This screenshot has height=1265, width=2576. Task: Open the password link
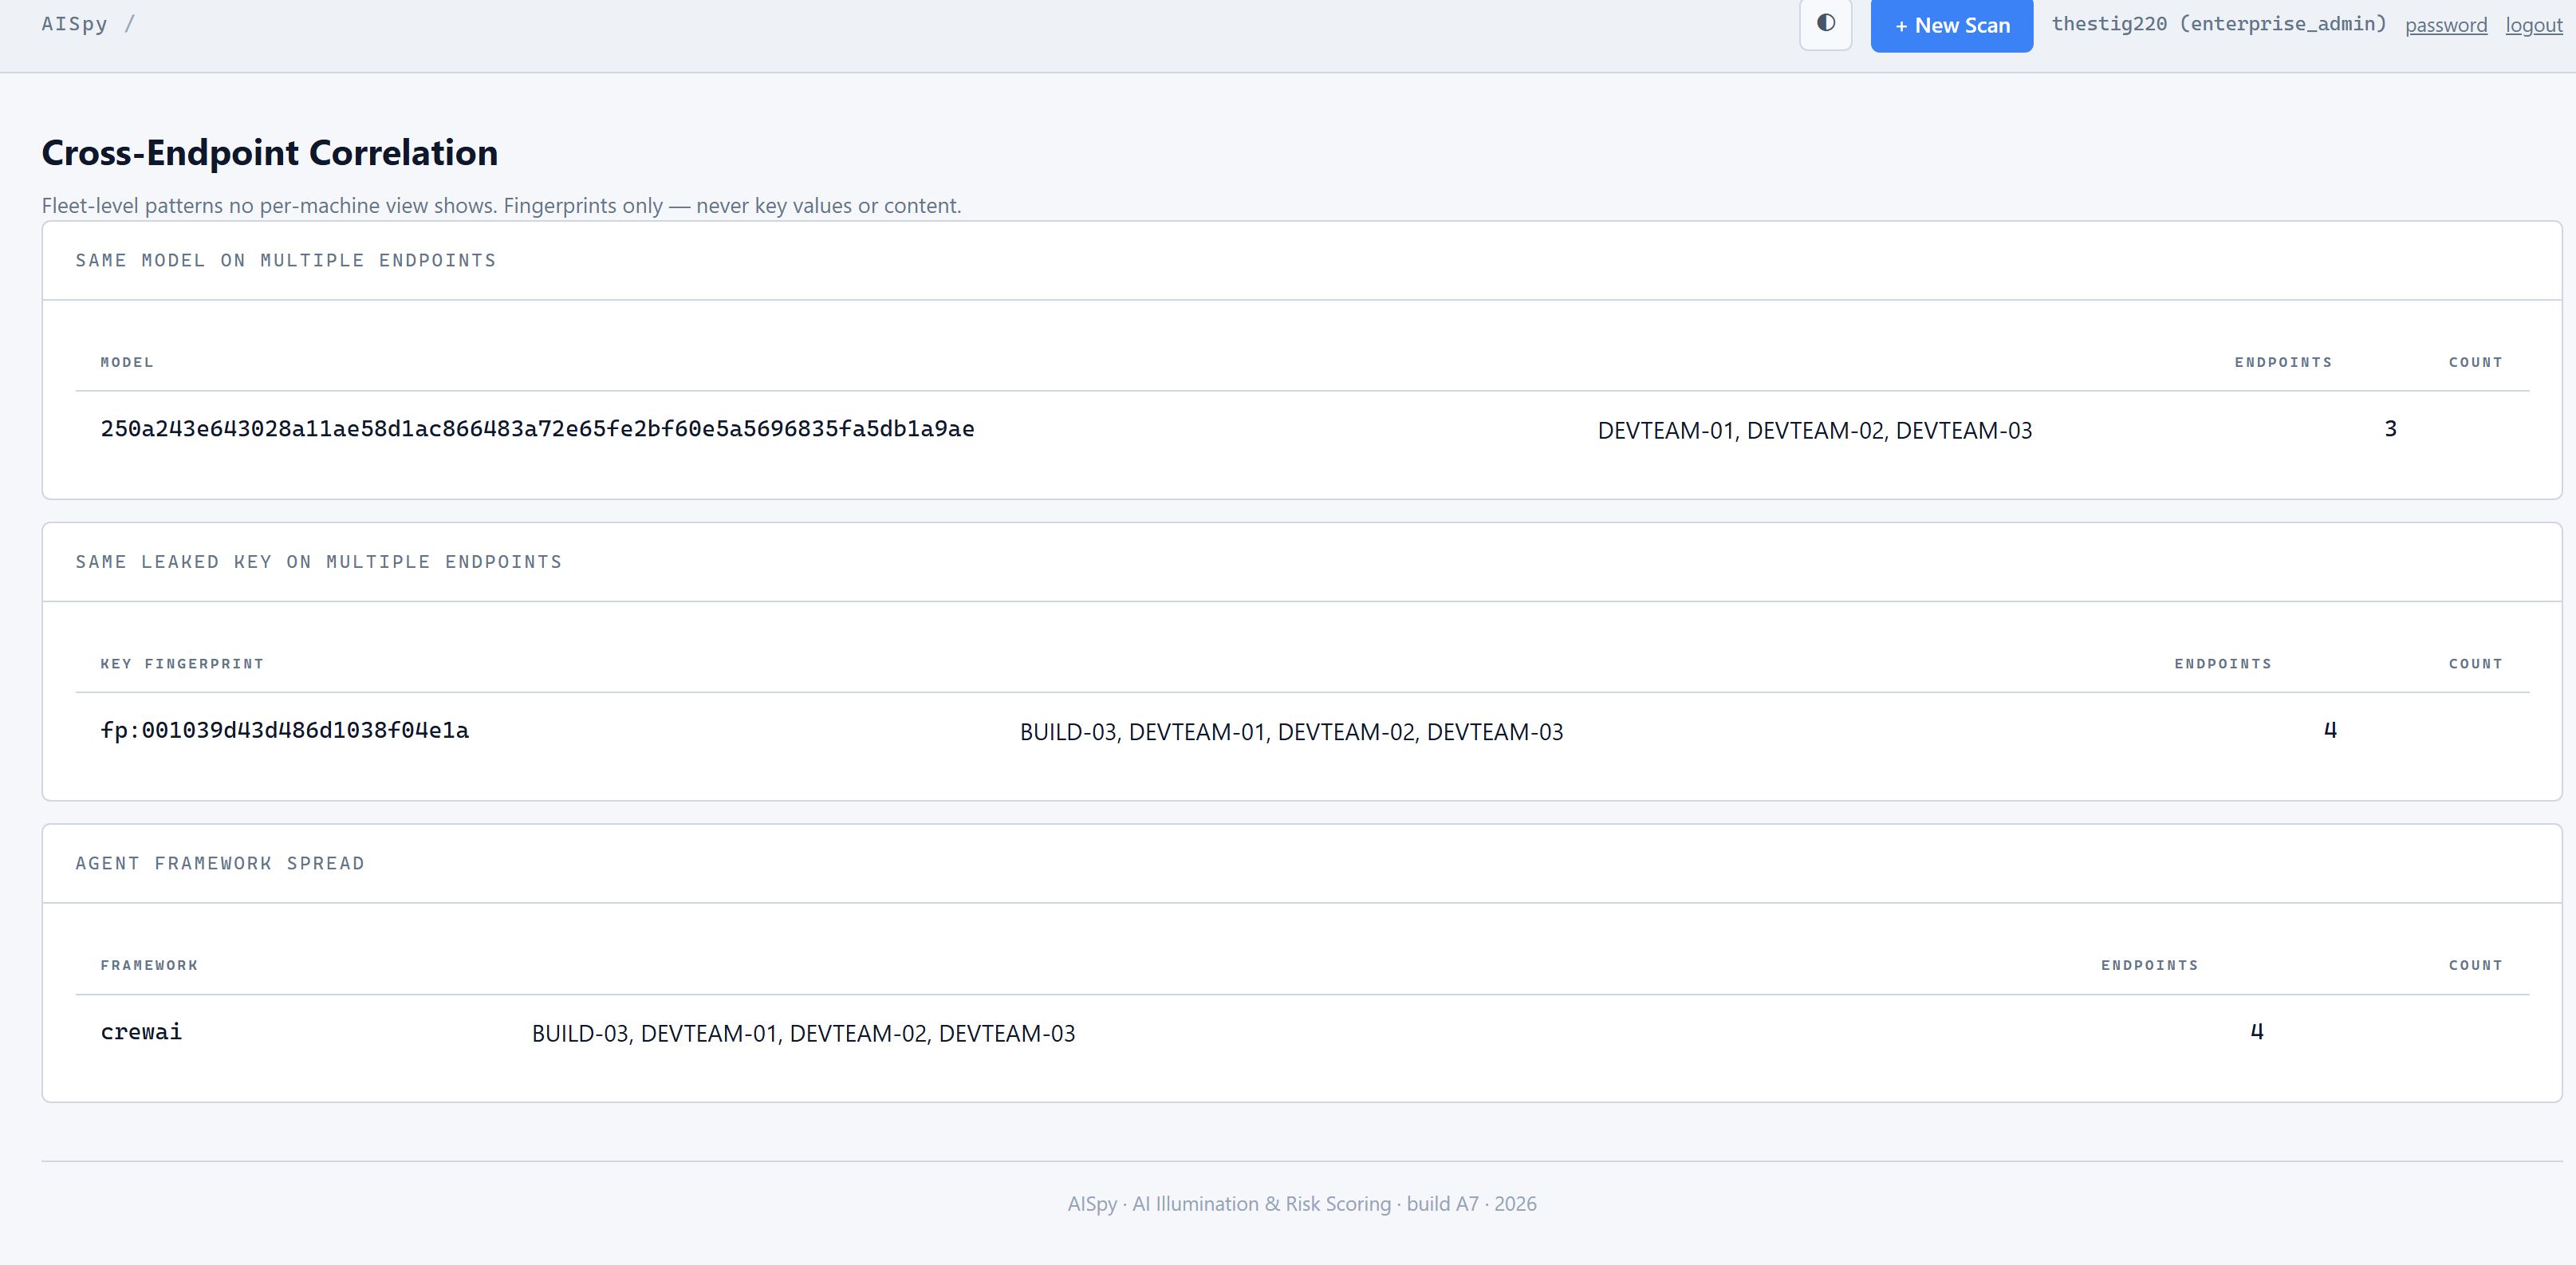(x=2446, y=25)
